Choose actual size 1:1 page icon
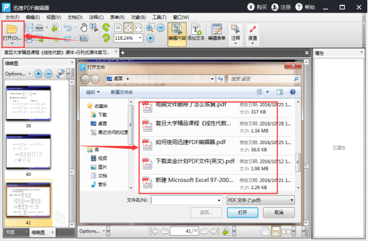This screenshot has height=241, width=368. (118, 28)
